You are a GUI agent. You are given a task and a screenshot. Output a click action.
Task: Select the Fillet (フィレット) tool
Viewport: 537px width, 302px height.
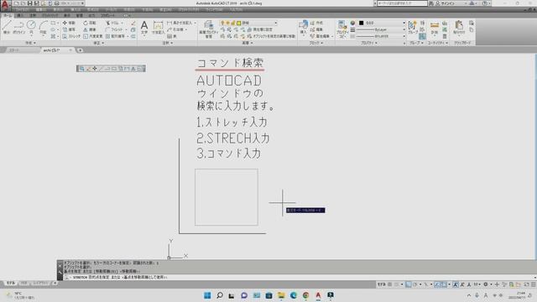(x=114, y=29)
